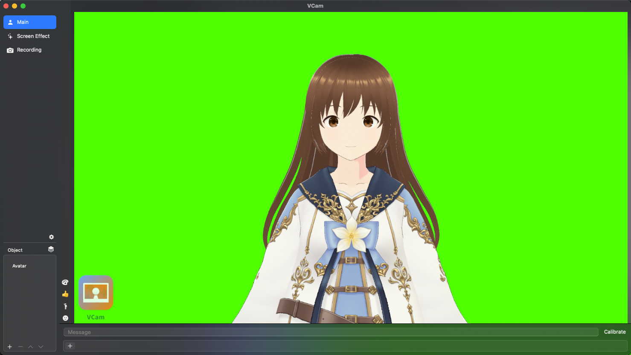
Task: Click the green macOS fullscreen button
Action: point(23,6)
